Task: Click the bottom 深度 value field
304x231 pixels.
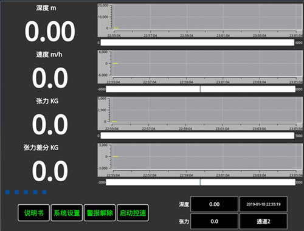Action: tap(214, 204)
